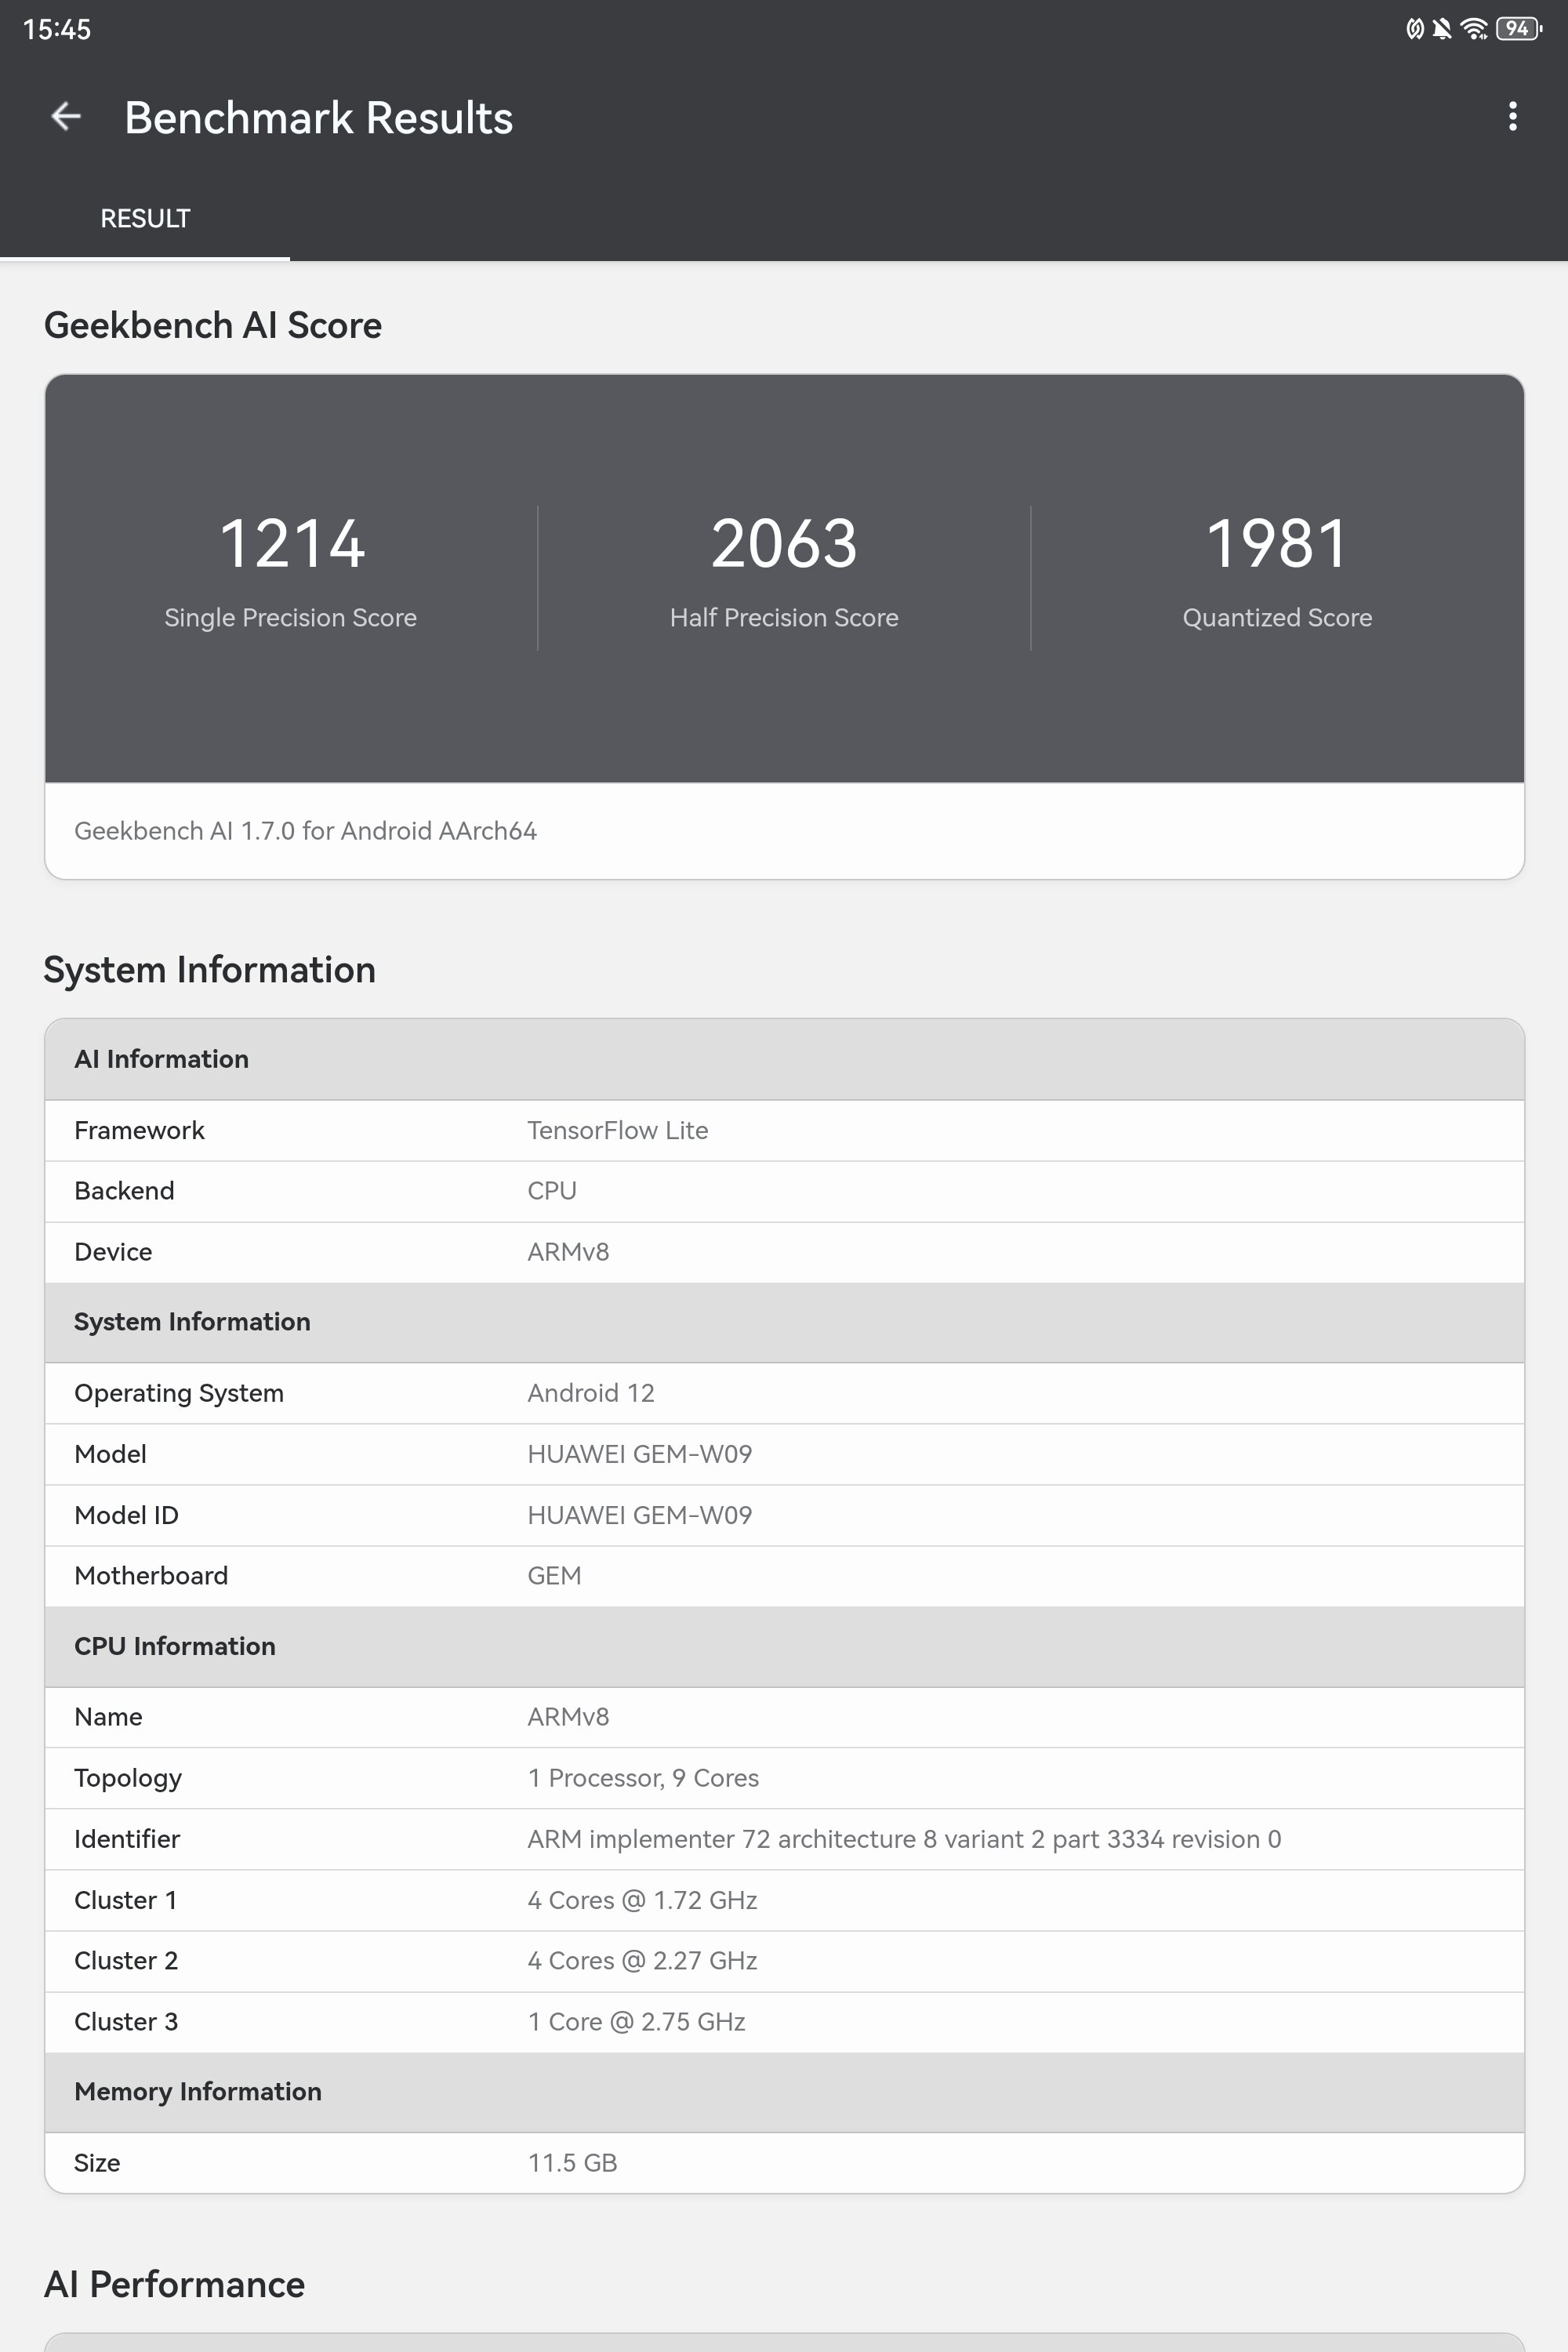The image size is (1568, 2352).
Task: Select the Android 12 value
Action: tap(591, 1393)
